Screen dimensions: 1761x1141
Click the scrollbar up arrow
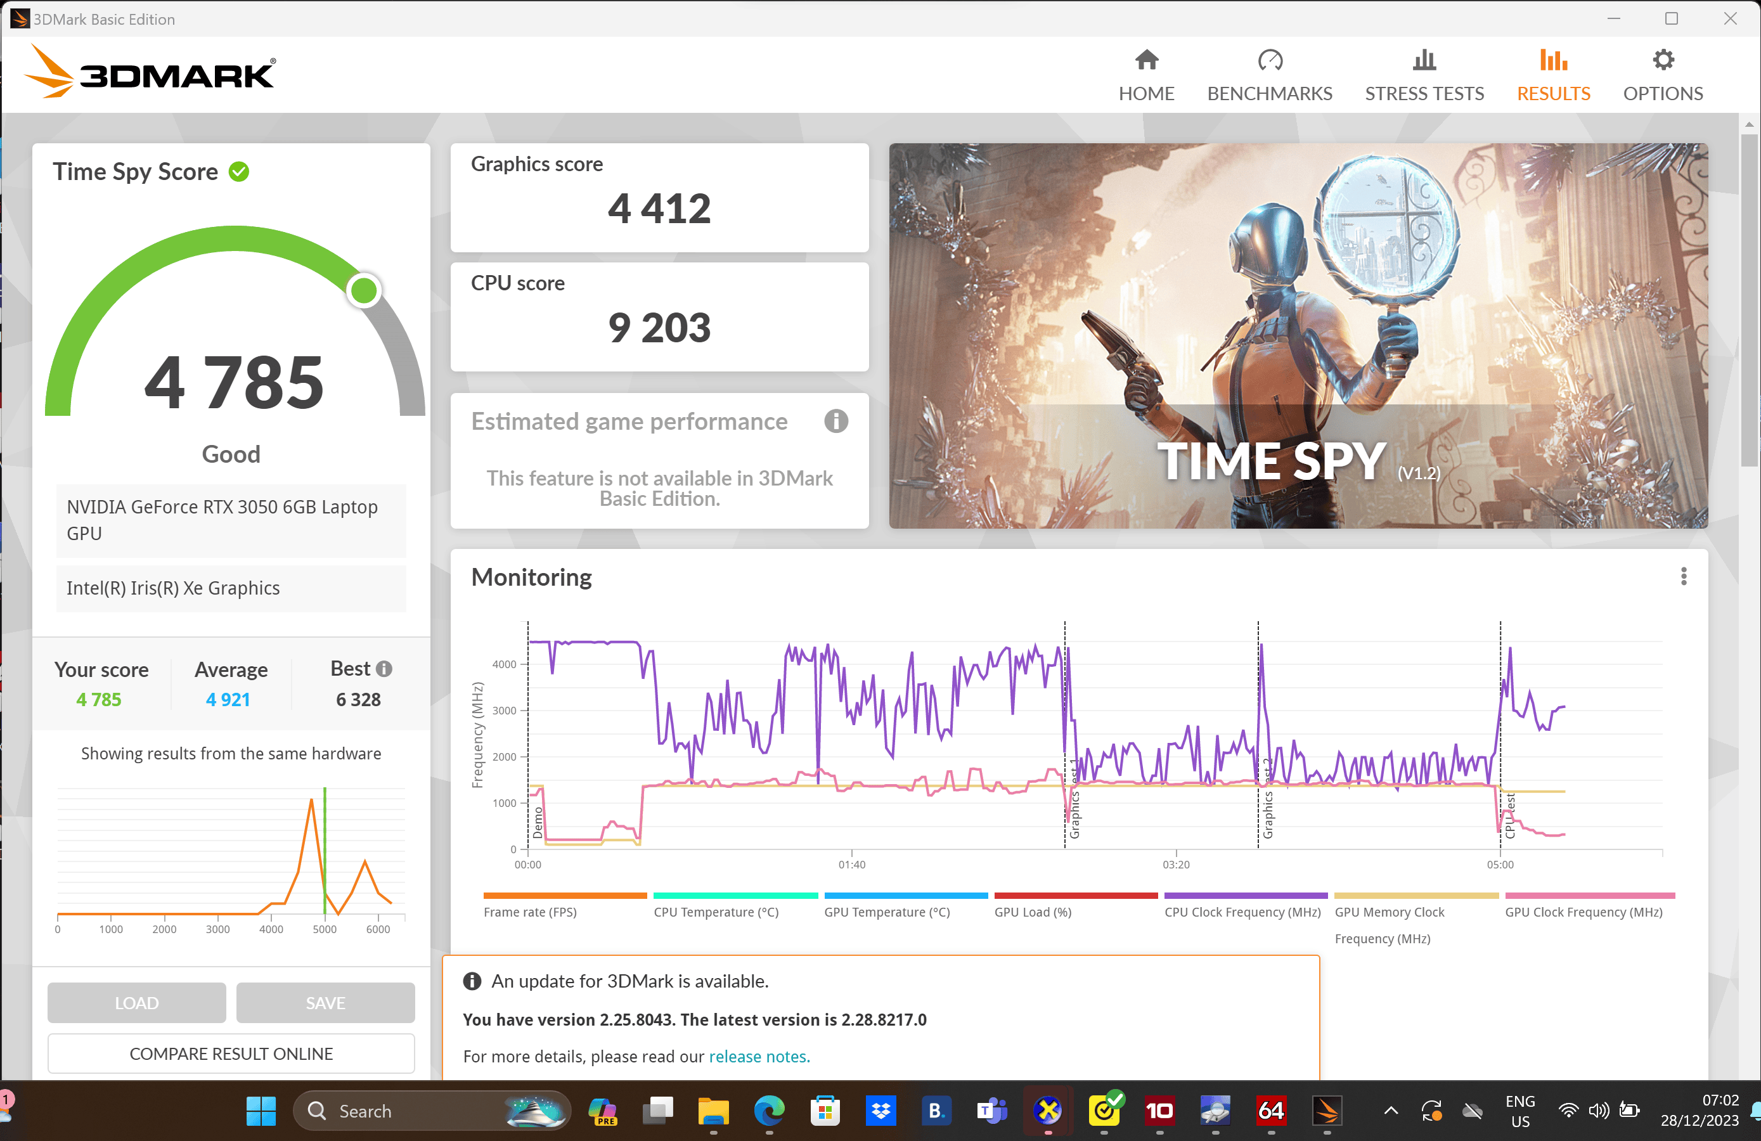click(1749, 124)
